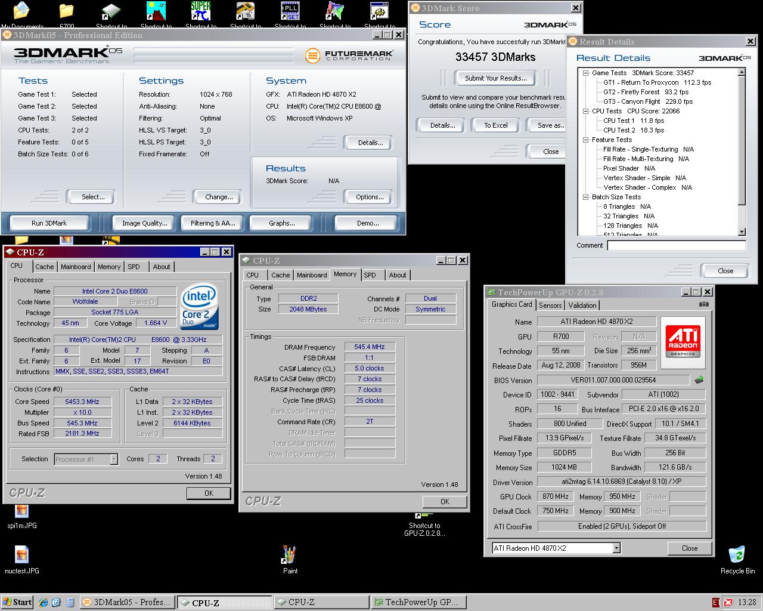
Task: Select GT3 - Canyon Flight result row
Action: 648,101
